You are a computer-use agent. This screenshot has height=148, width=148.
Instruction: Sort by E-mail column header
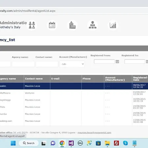[55, 79]
